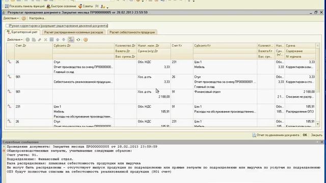Click the Распределение ОПЗ content cell

click(x=300, y=112)
